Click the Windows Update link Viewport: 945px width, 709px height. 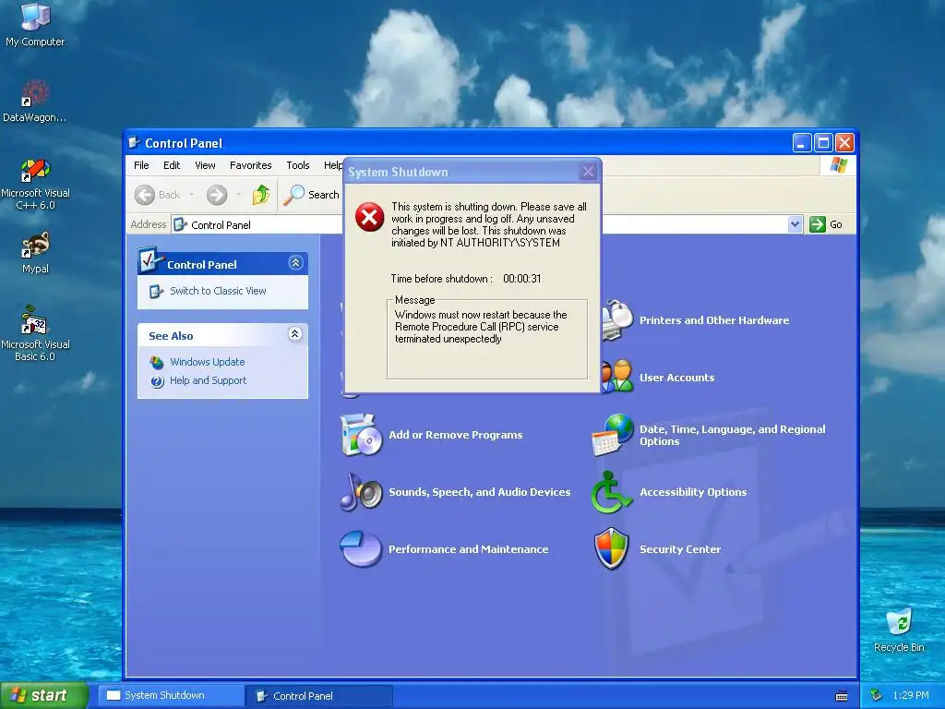pyautogui.click(x=208, y=362)
